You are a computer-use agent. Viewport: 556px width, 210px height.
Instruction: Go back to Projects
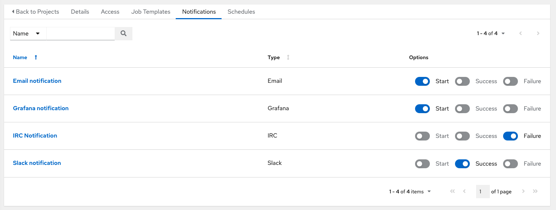coord(36,12)
